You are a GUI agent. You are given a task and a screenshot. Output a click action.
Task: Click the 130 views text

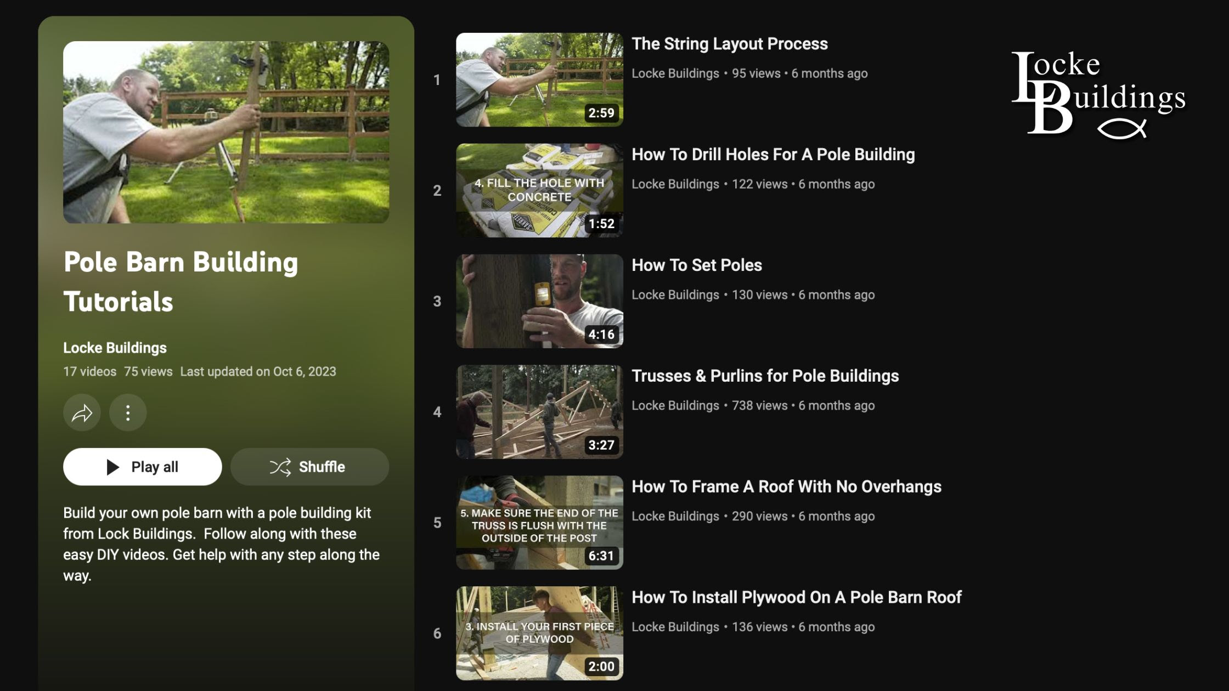coord(759,295)
